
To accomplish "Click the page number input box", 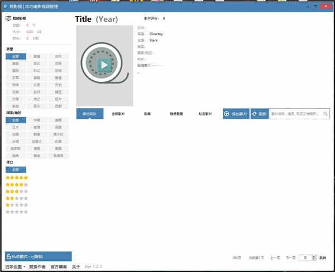I will pos(305,258).
